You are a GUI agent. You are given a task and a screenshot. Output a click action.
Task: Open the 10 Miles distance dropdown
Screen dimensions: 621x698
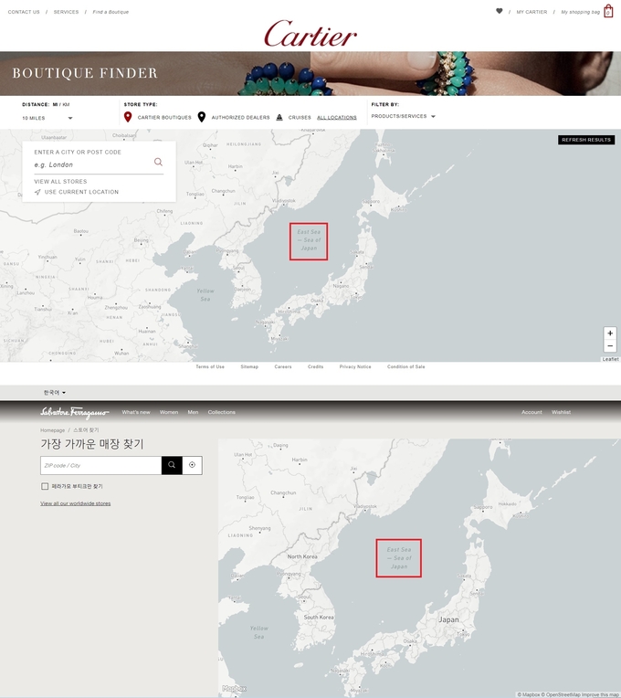pyautogui.click(x=47, y=118)
